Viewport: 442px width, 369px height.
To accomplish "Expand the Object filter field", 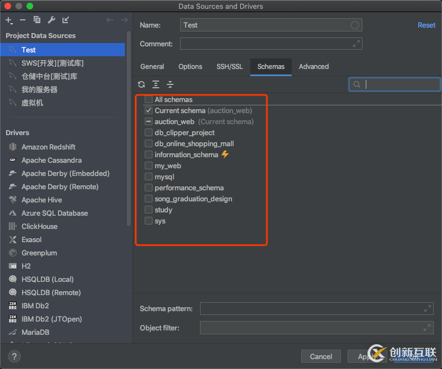I will [427, 328].
